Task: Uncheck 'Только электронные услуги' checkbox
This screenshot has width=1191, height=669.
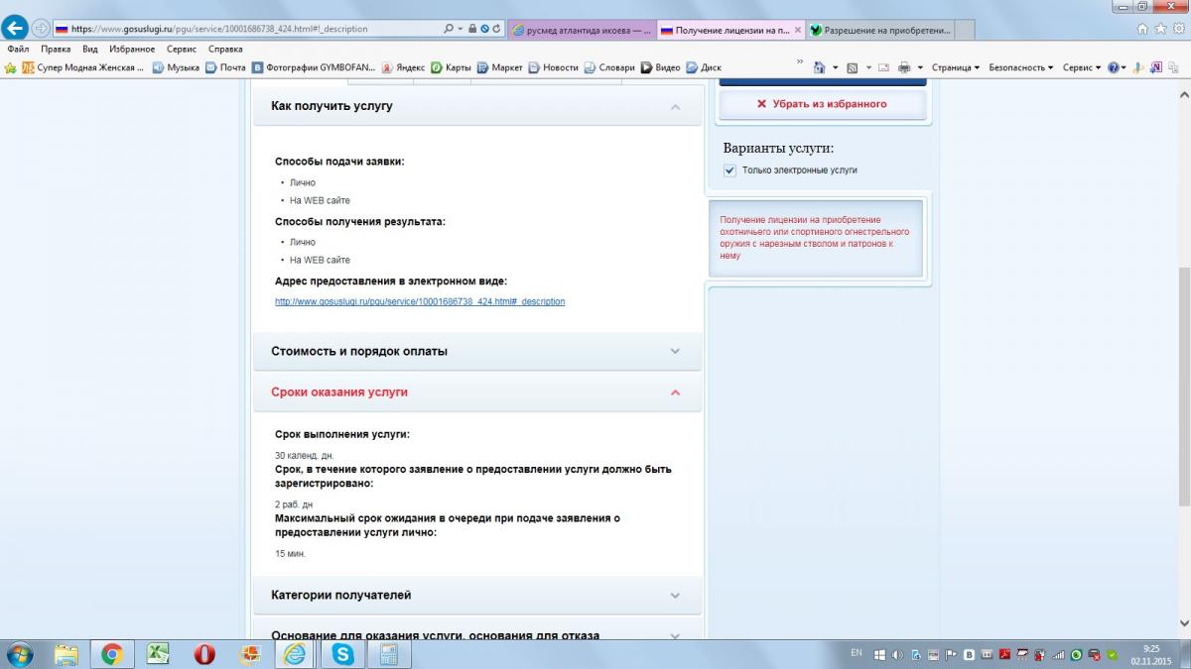Action: (730, 170)
